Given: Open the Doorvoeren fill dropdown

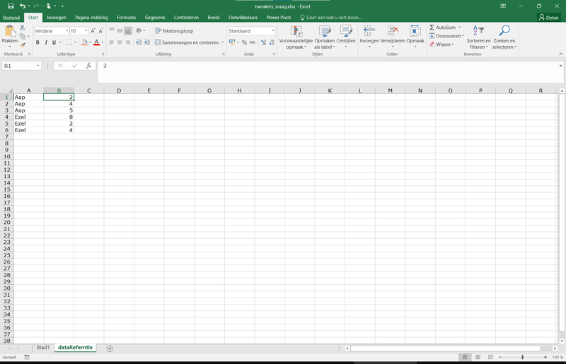Looking at the screenshot, I should click(463, 36).
